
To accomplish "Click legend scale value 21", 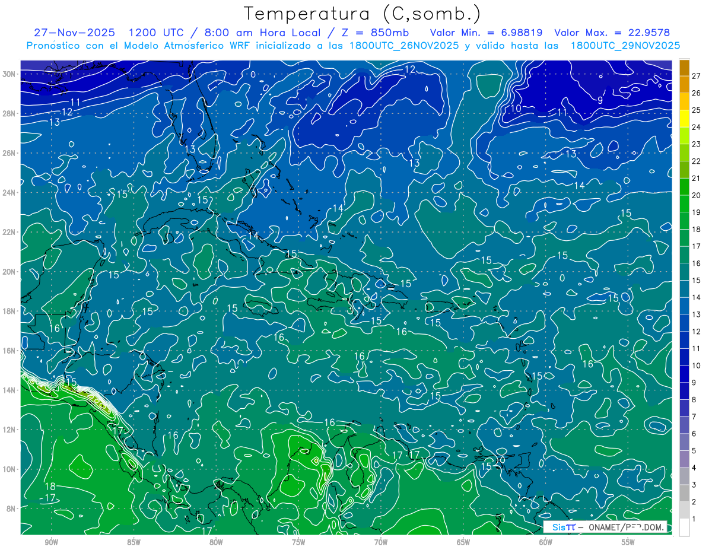I will click(697, 178).
